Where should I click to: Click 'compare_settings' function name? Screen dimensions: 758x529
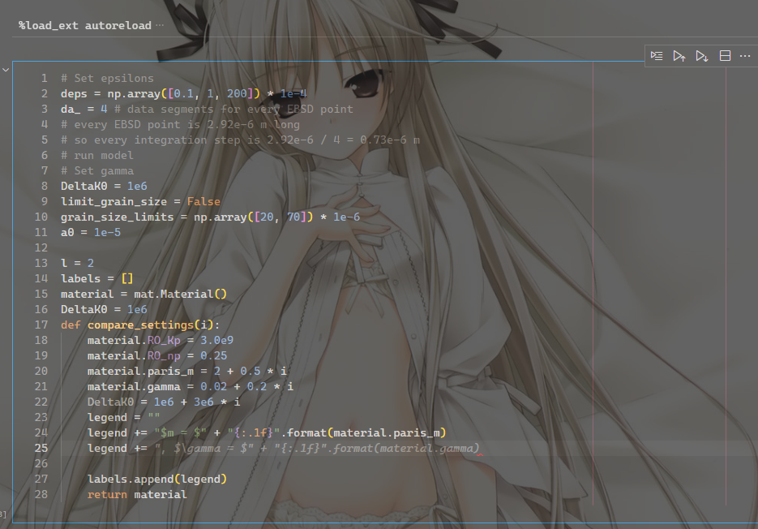pos(140,325)
